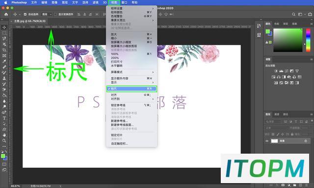Choose 自定触控栏... in the View menu

[x=131, y=144]
